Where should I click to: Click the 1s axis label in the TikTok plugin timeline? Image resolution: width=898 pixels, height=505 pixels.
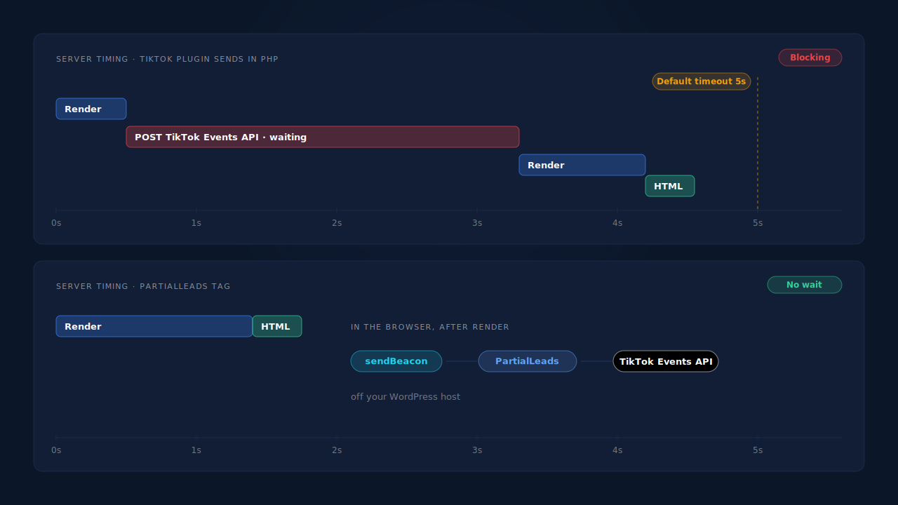point(196,223)
